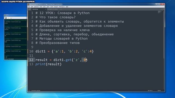Image resolution: width=175 pixels, height=98 pixels.
Task: Click the variable name dict1 on line 10
Action: 40,51
